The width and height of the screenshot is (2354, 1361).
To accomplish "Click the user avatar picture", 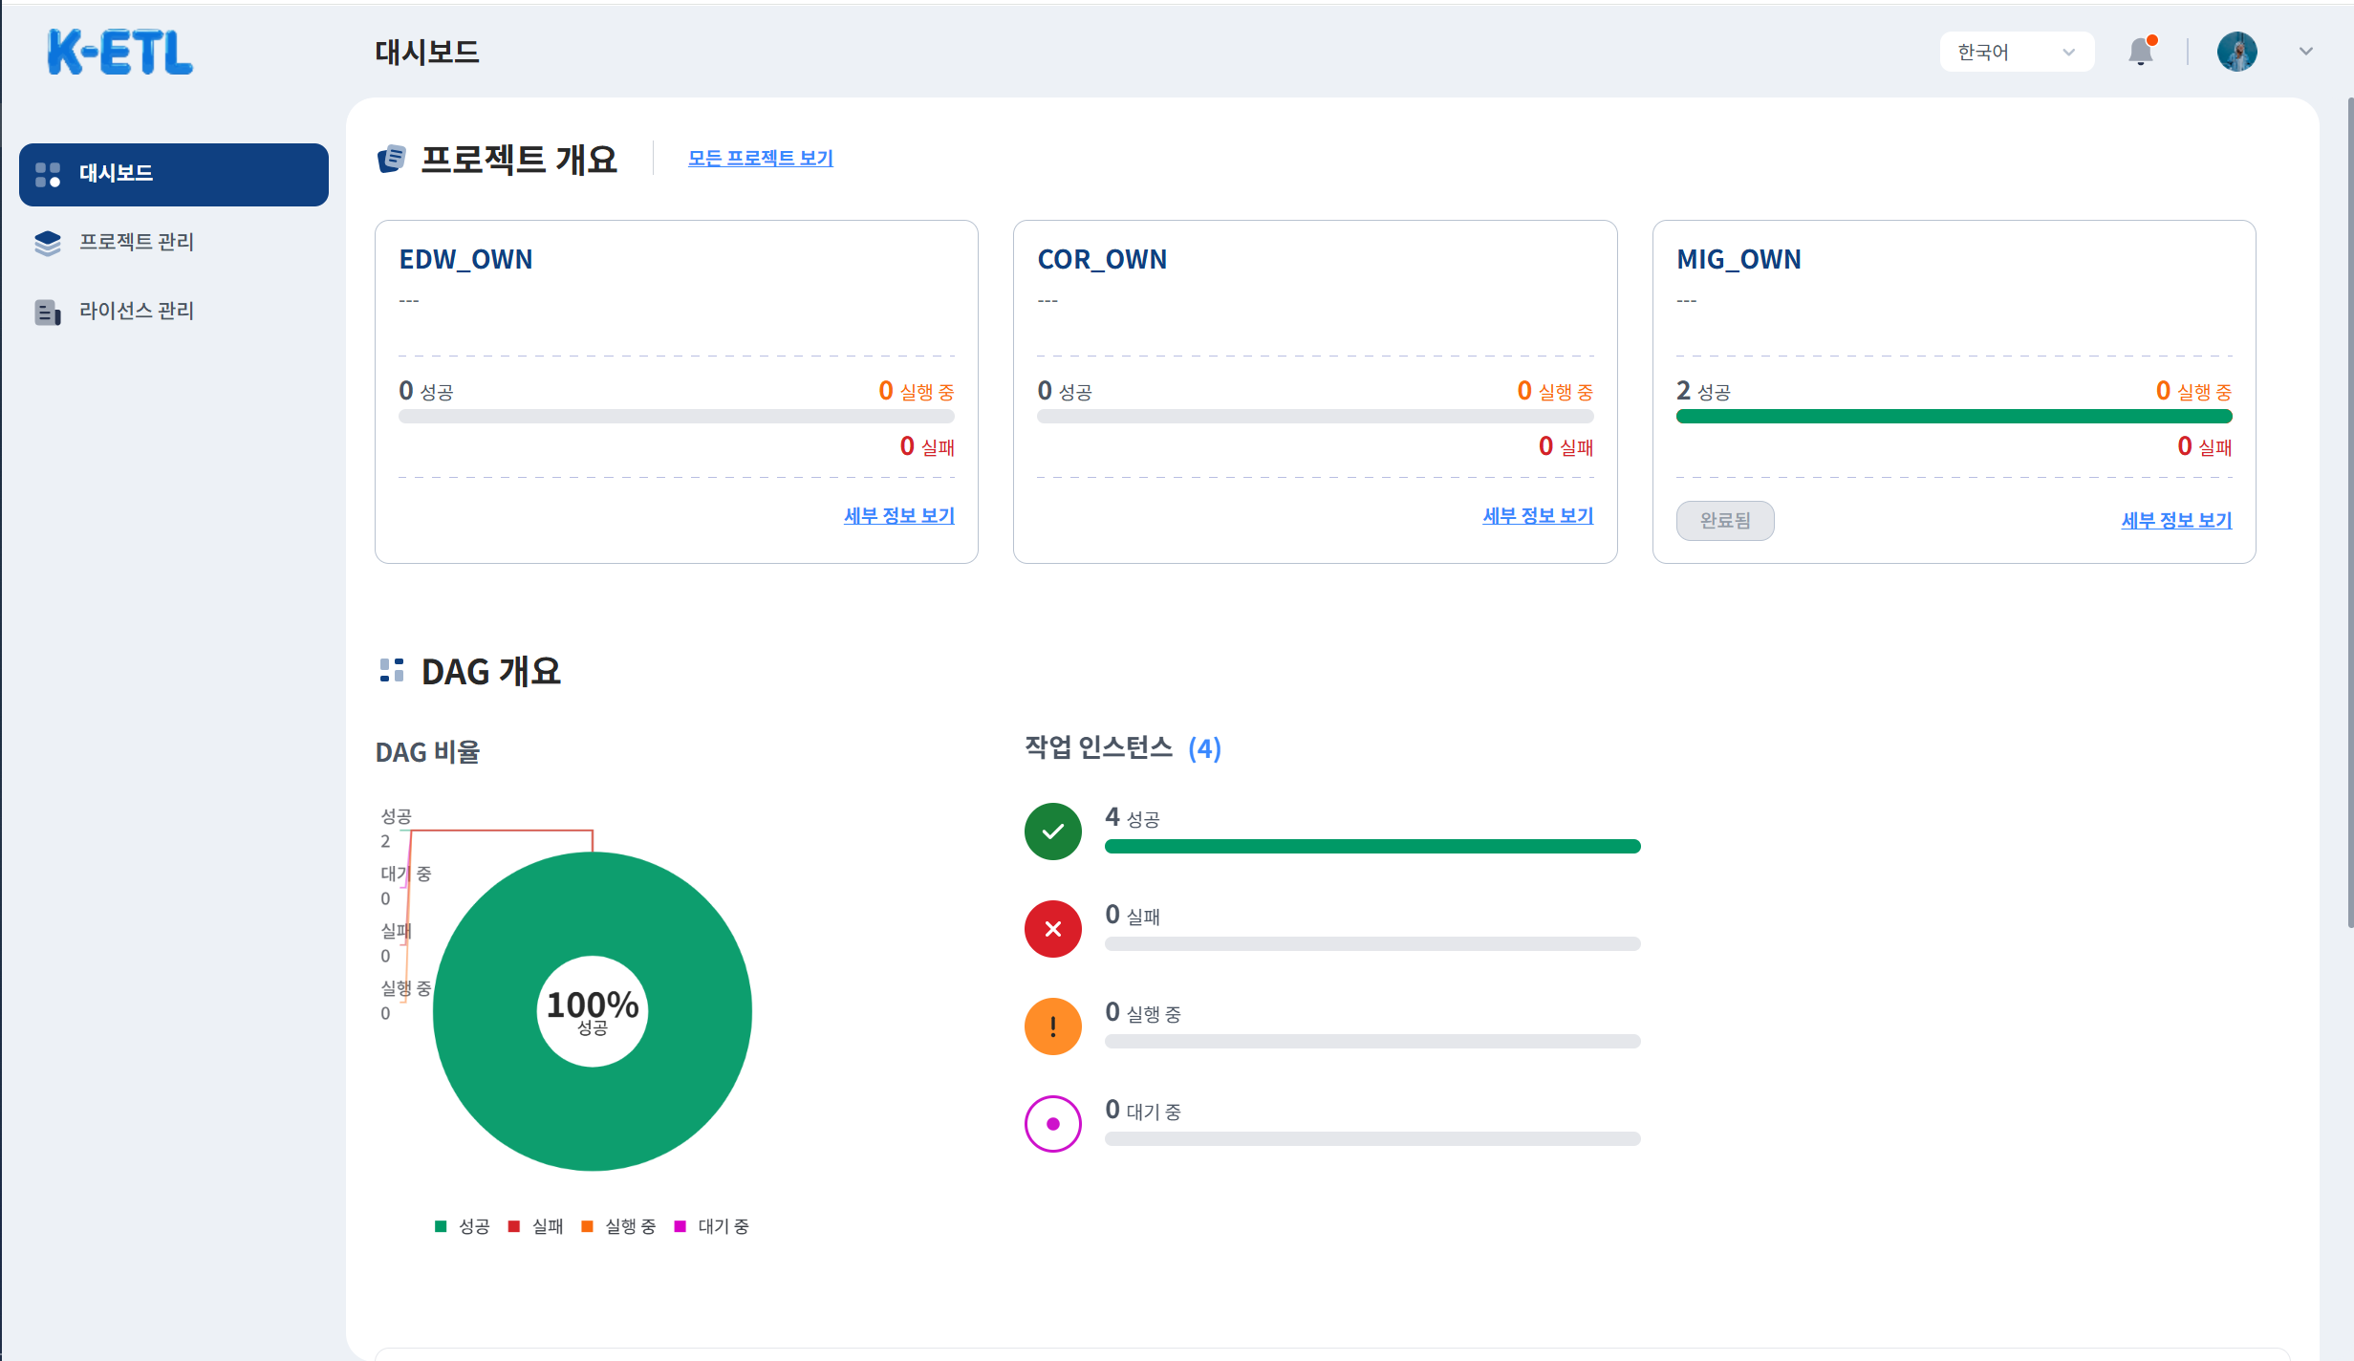I will pos(2237,52).
